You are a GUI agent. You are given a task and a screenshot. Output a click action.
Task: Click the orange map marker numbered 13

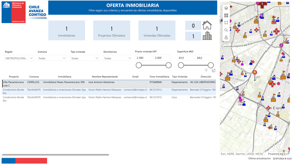[x=274, y=20]
